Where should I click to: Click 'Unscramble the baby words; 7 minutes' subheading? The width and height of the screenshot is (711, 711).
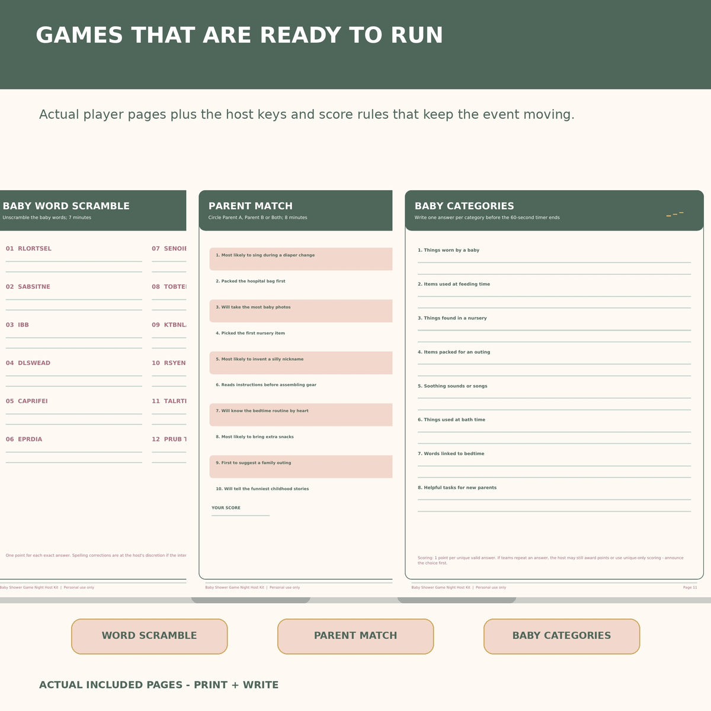click(47, 217)
